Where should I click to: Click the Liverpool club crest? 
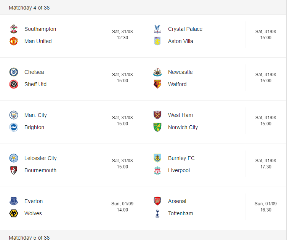point(157,170)
